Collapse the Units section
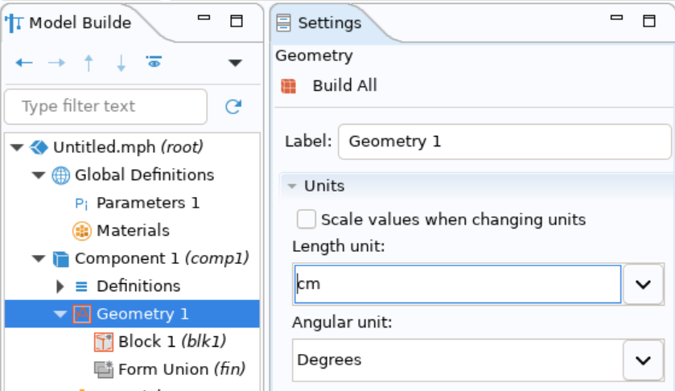Screen dimensions: 675x391 pyautogui.click(x=292, y=186)
